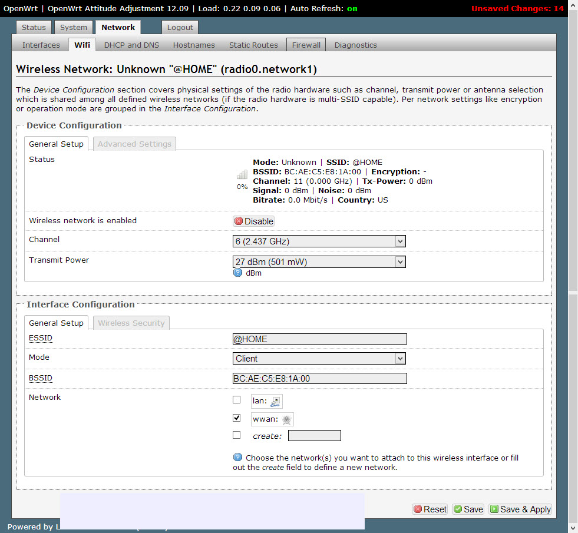Click Disable wireless network button
Viewport: 578px width, 533px height.
tap(253, 221)
